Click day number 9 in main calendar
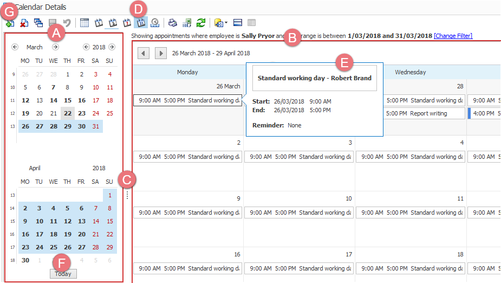The height and width of the screenshot is (283, 501). [238, 198]
